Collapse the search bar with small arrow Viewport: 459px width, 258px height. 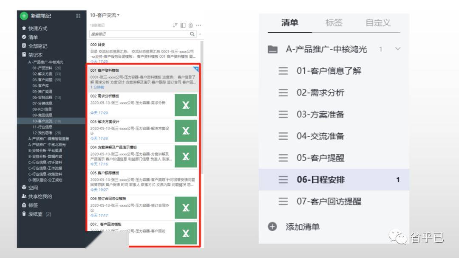200,34
